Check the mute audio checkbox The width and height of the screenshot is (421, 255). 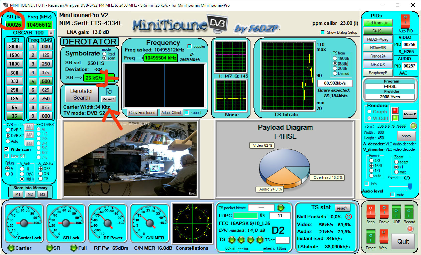click(393, 195)
